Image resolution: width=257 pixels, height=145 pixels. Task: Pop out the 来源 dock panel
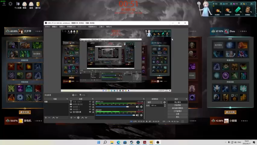93,99
